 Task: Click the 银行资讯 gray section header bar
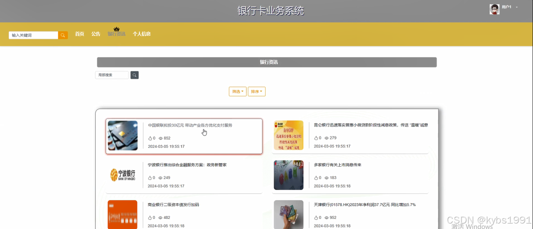pyautogui.click(x=267, y=62)
